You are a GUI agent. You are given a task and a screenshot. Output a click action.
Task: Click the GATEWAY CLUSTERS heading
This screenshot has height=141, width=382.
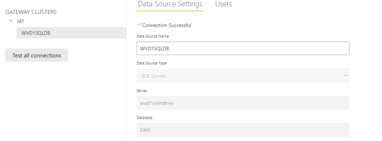pos(31,12)
